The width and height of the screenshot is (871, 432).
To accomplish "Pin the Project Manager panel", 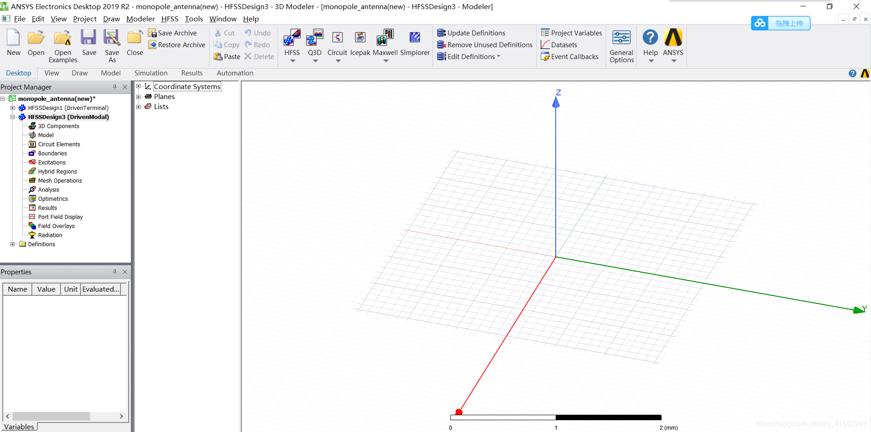I will (x=114, y=87).
